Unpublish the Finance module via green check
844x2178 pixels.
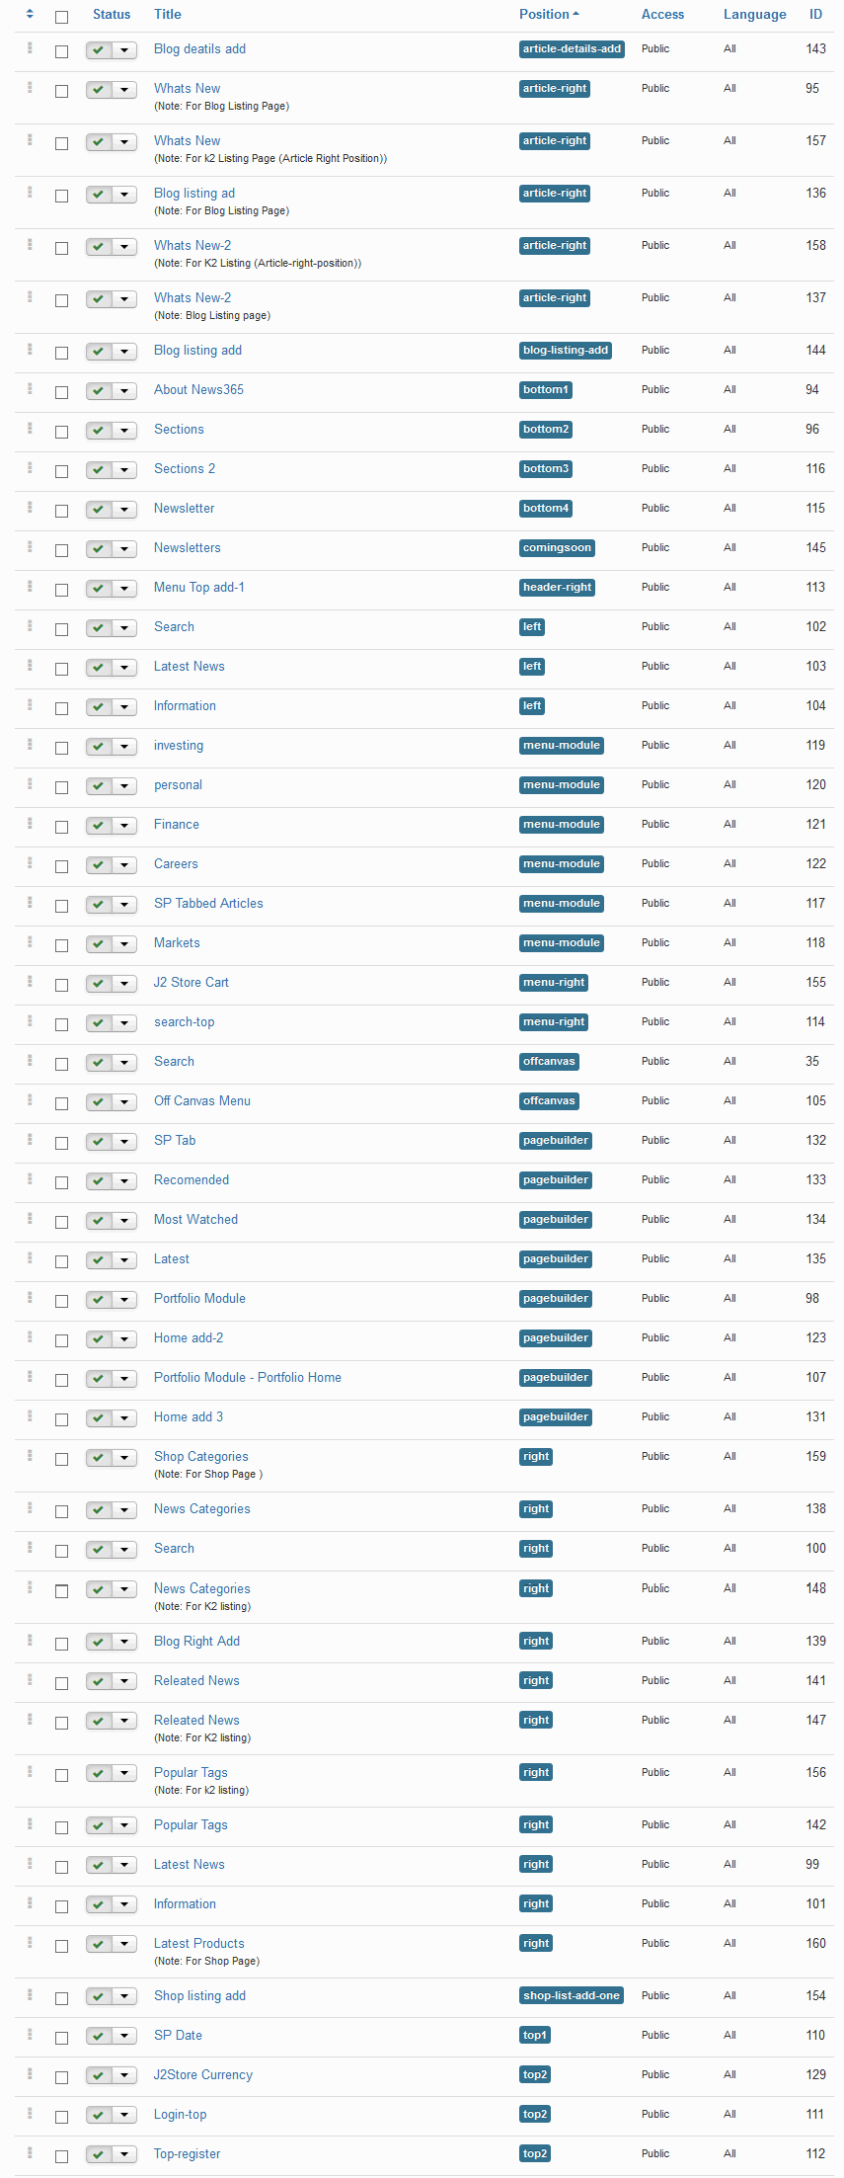coord(98,826)
